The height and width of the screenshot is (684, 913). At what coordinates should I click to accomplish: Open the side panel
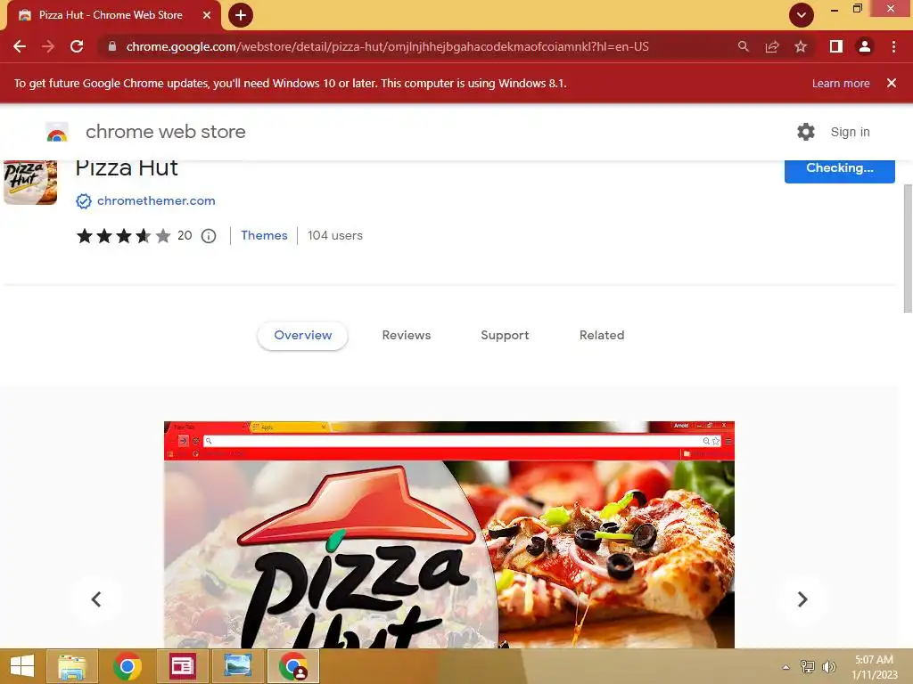(x=836, y=46)
